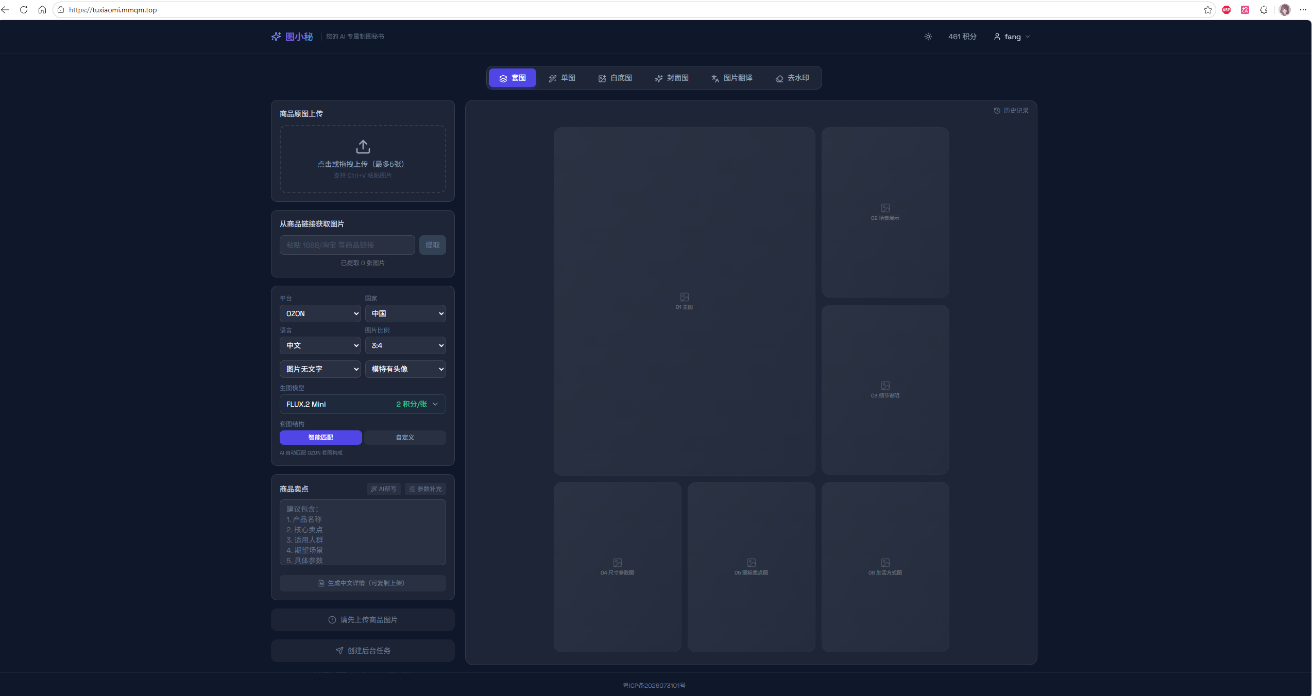Click the product link input field
The width and height of the screenshot is (1313, 696).
tap(347, 245)
